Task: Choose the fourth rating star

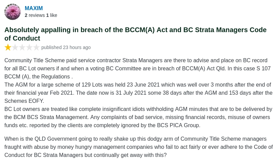Action: point(29,47)
